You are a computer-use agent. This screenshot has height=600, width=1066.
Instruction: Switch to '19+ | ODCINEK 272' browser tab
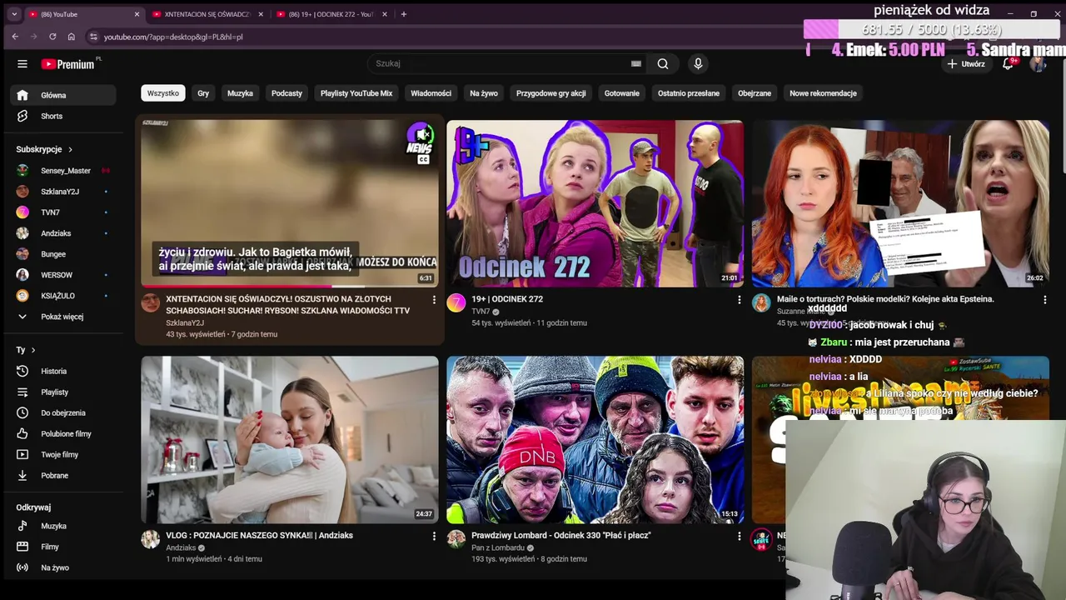pos(331,14)
